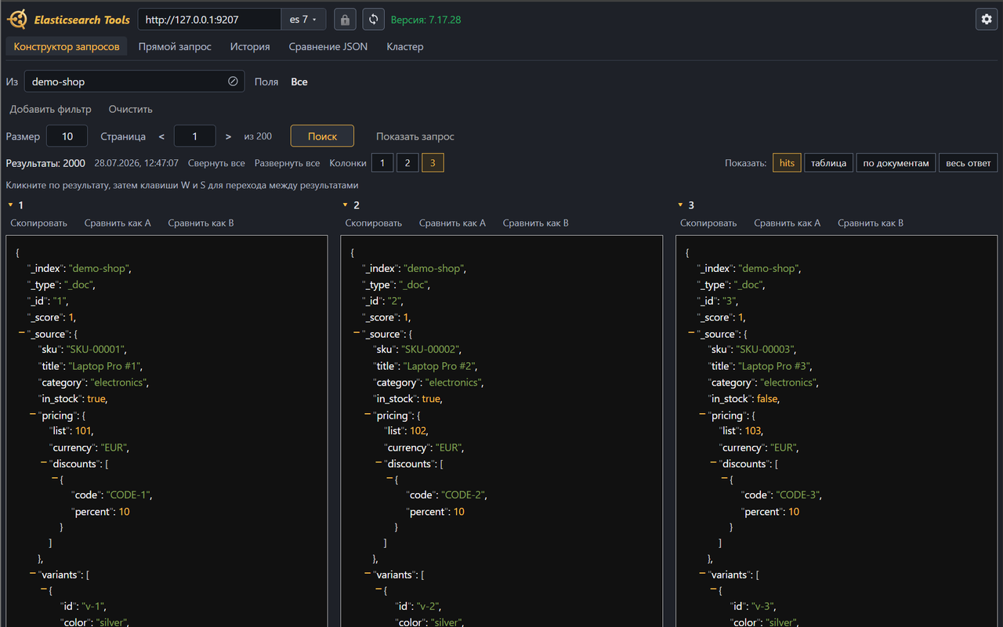
Task: Collapse variants node in result 1
Action: [x=32, y=574]
